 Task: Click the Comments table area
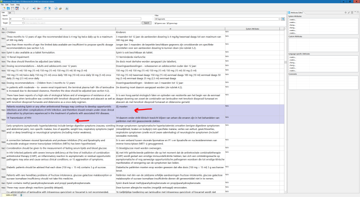click(323, 82)
